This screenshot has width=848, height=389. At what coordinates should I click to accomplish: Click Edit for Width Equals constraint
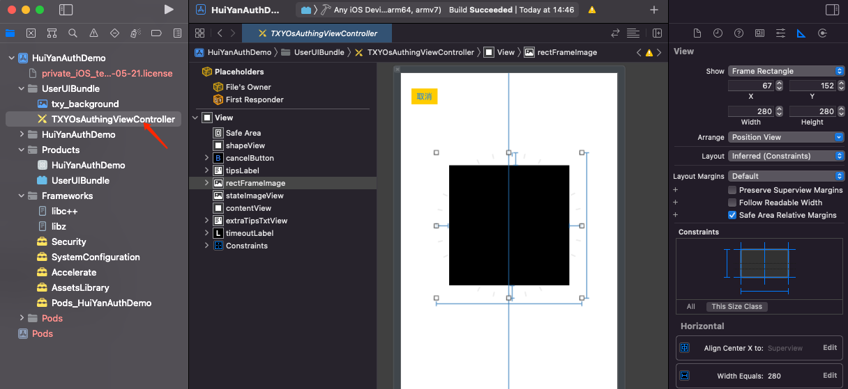pos(829,376)
